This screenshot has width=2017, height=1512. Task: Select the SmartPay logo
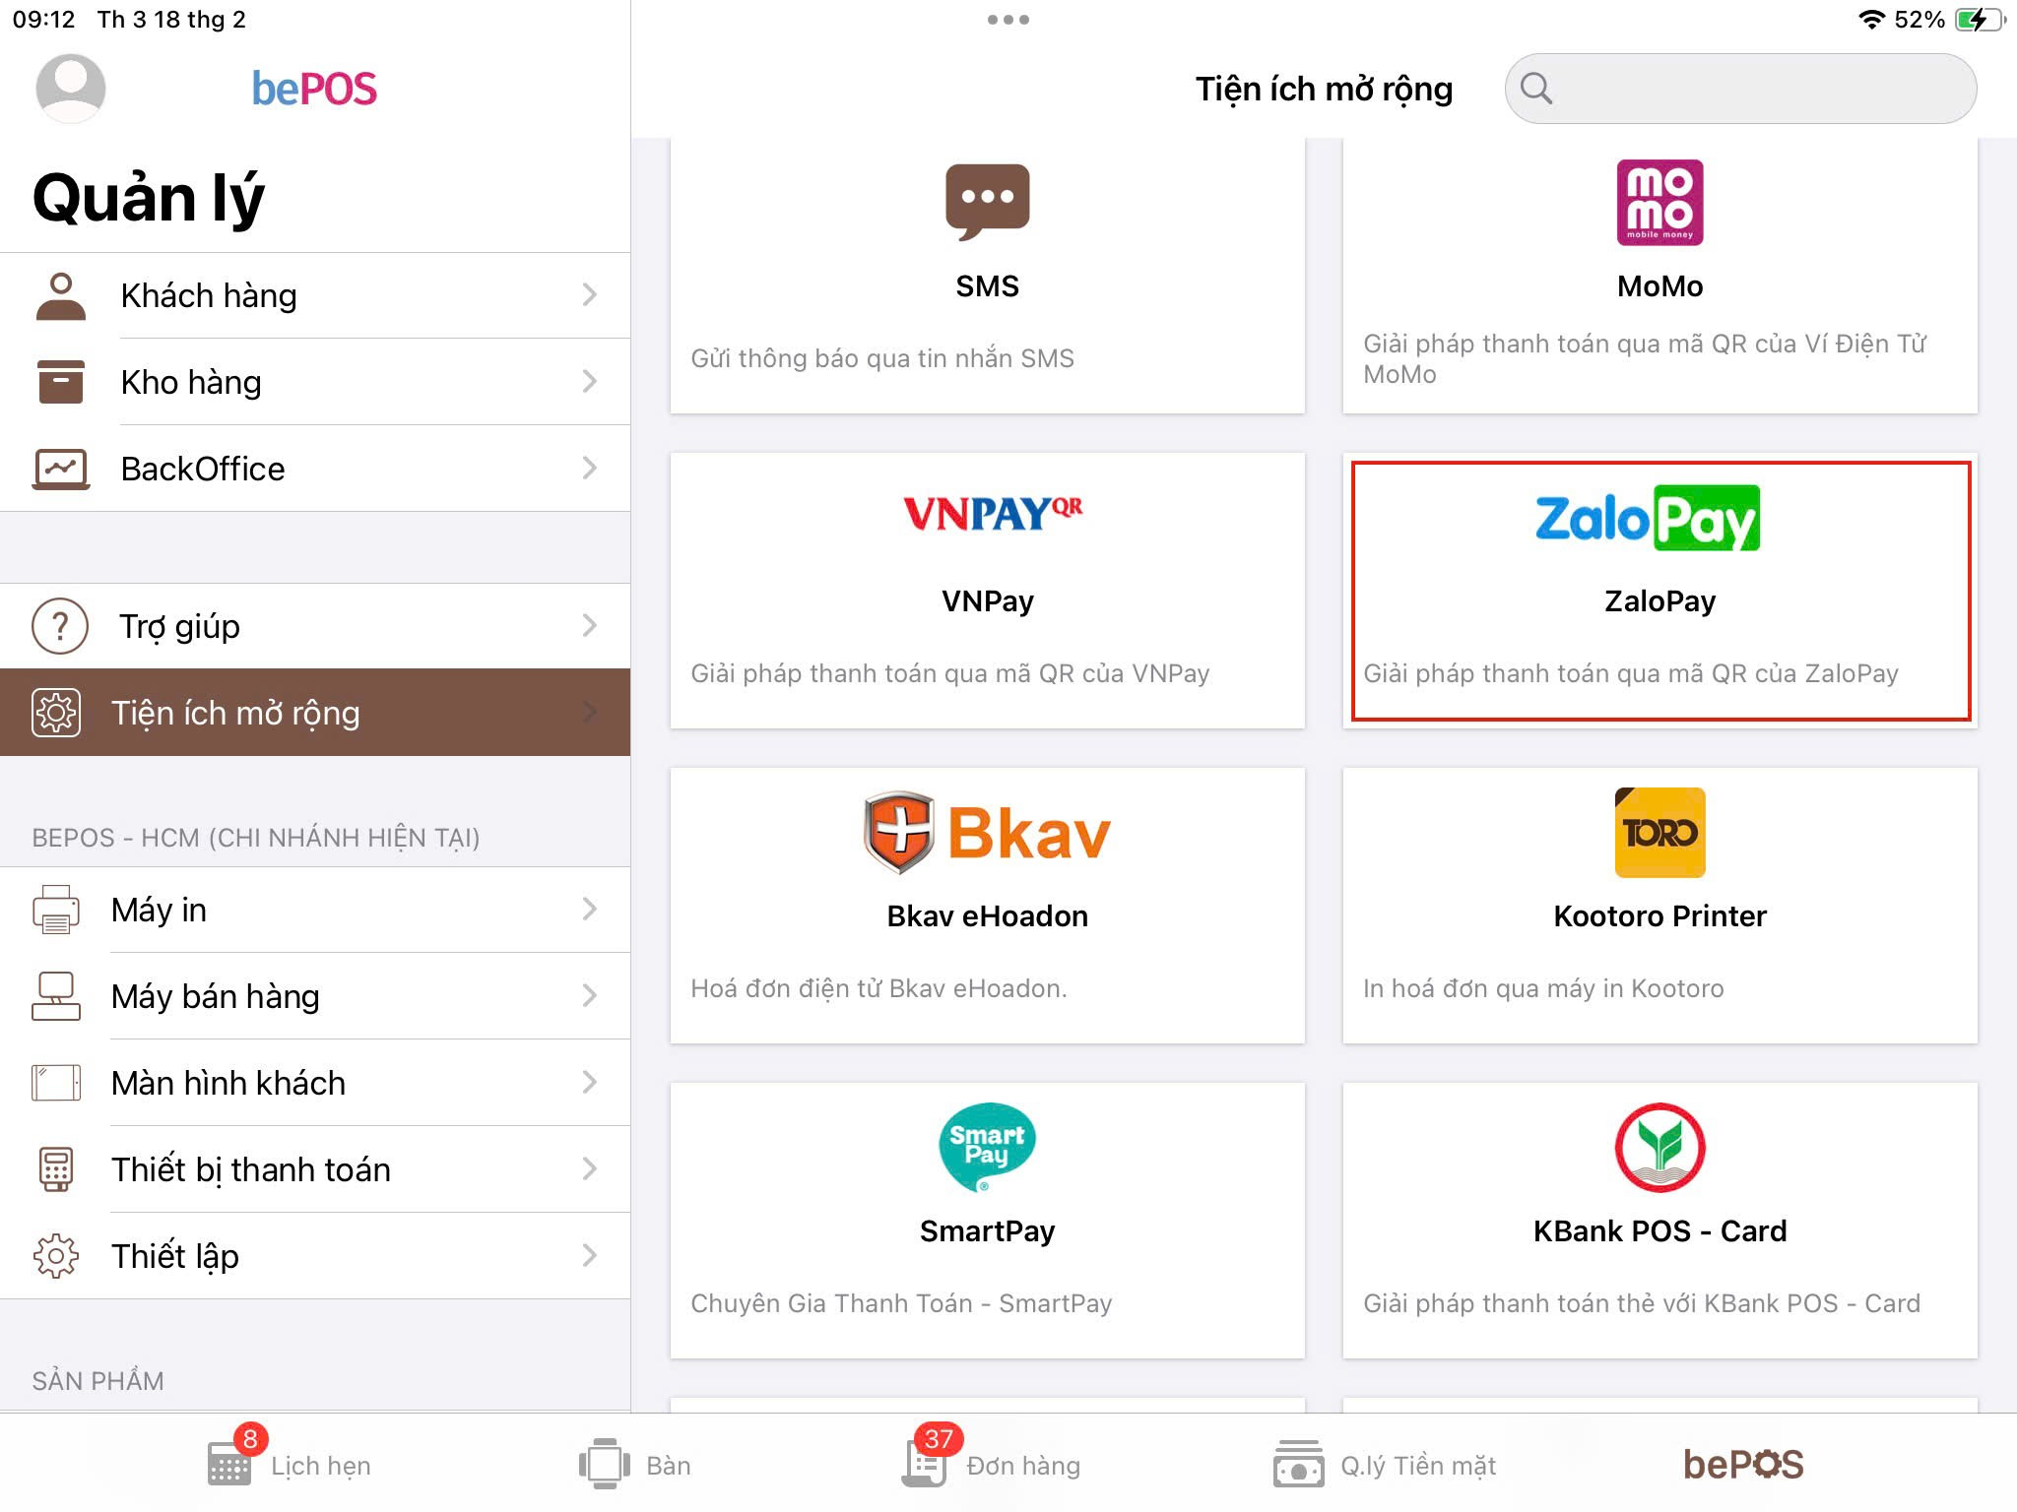pyautogui.click(x=987, y=1147)
